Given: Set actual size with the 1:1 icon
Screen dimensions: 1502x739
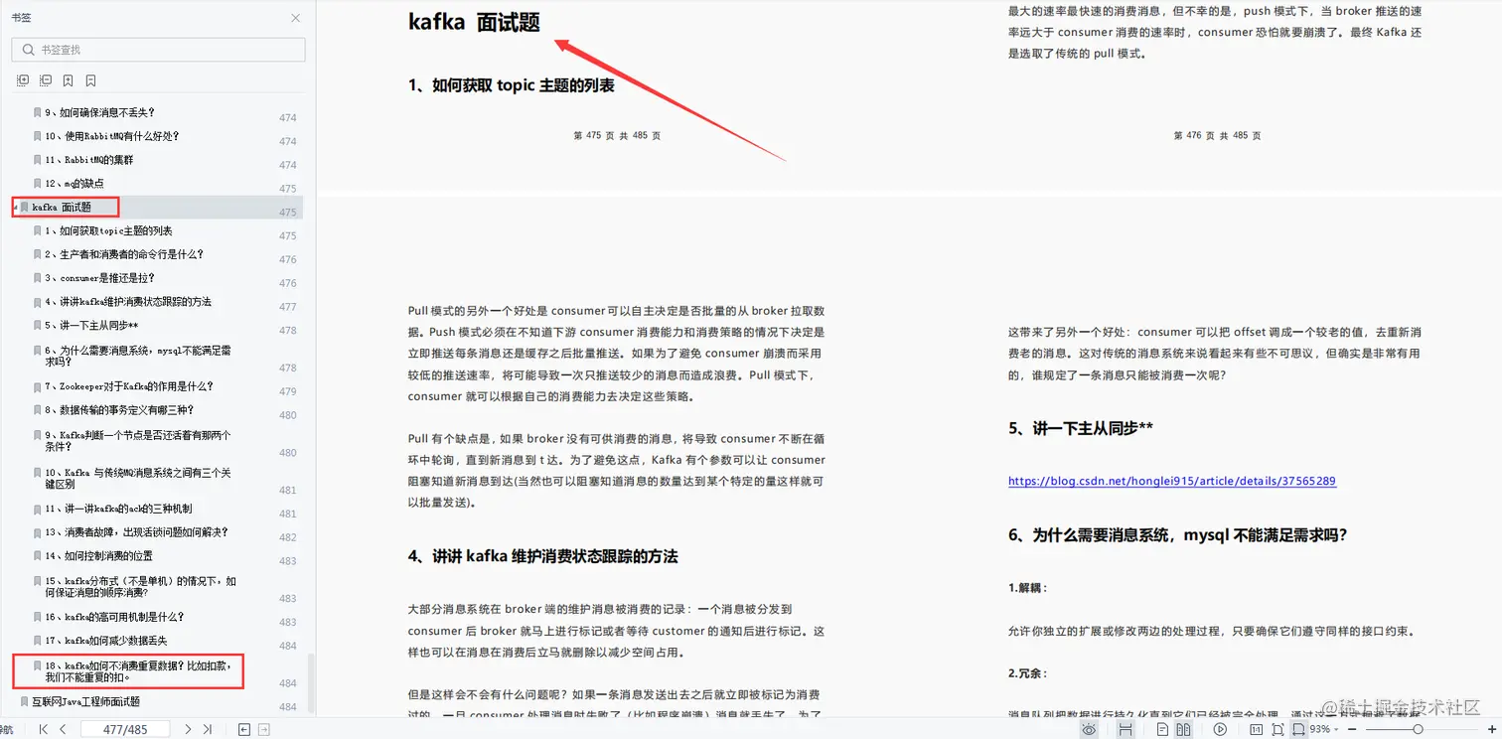Looking at the screenshot, I should [1256, 728].
